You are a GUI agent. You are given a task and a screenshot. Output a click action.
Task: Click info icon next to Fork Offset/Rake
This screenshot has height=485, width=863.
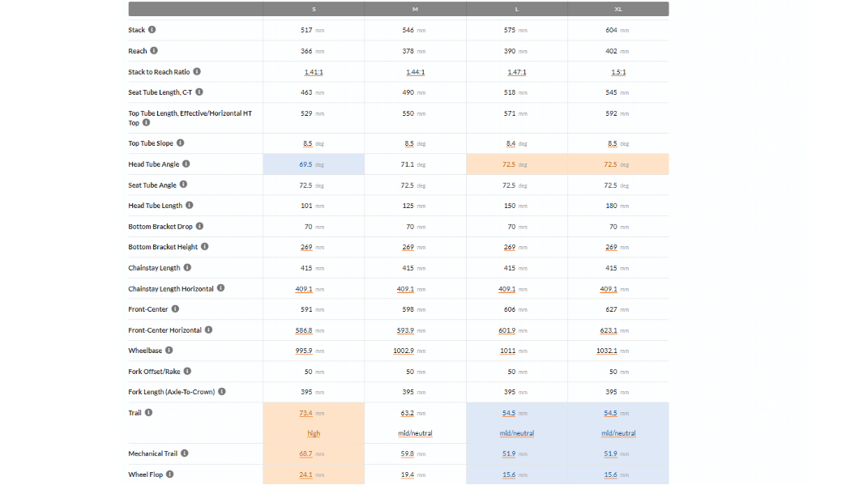click(x=188, y=371)
